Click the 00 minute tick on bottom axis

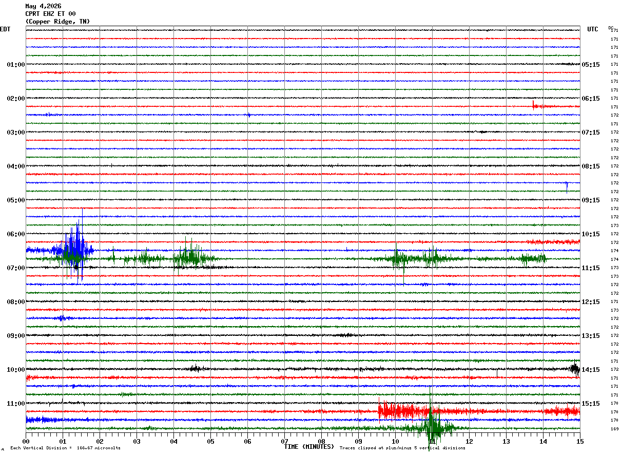click(x=26, y=441)
